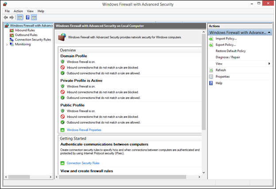This screenshot has height=189, width=276.
Task: Click Import Policy action
Action: (x=226, y=39)
